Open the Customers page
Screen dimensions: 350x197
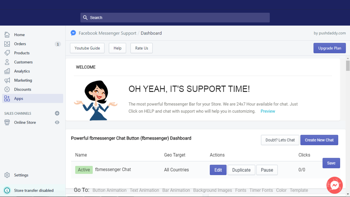(23, 62)
